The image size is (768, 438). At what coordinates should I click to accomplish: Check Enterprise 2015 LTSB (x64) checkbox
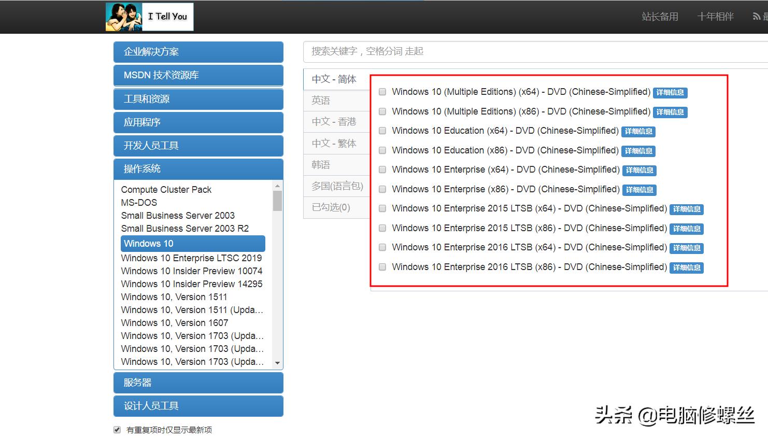[x=382, y=208]
